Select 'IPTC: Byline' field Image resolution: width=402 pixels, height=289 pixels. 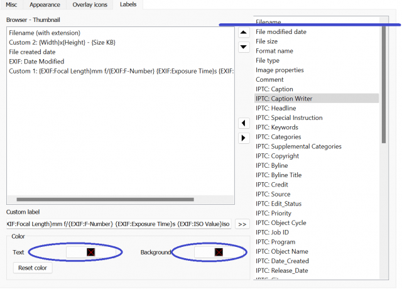[317, 166]
